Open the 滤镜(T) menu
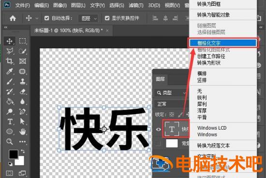 (x=136, y=5)
